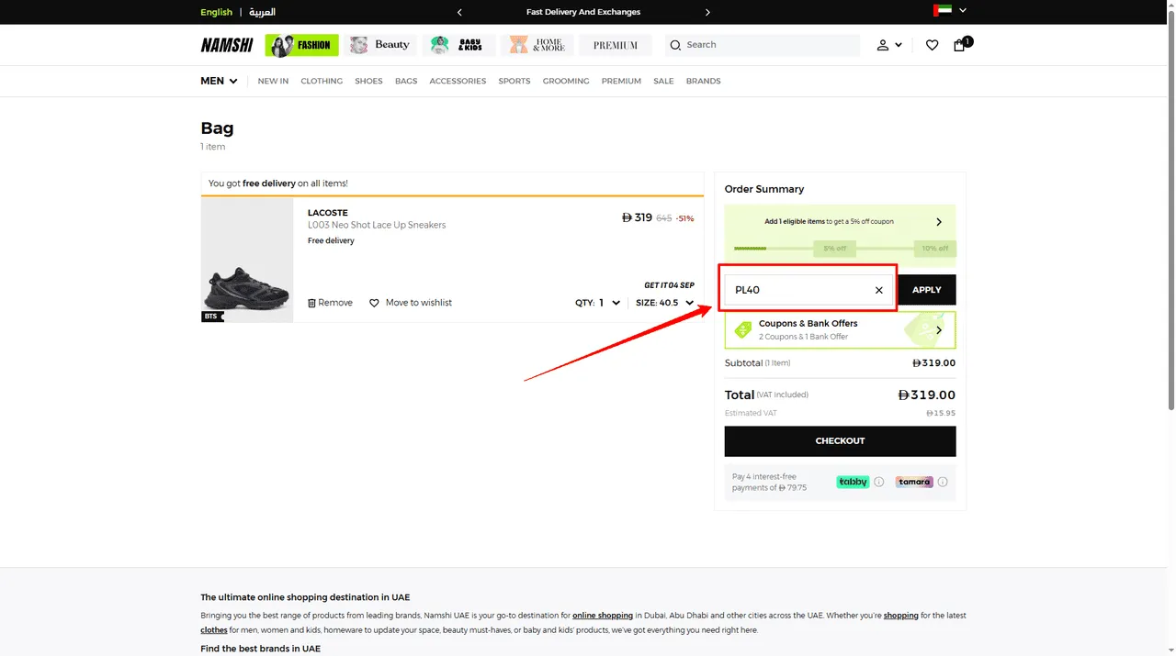The width and height of the screenshot is (1176, 656).
Task: Switch to the SALE tab in navigation
Action: [x=663, y=81]
